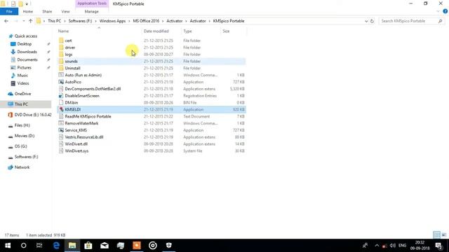Switch to large icons view layout
This screenshot has height=252, width=449.
444,235
